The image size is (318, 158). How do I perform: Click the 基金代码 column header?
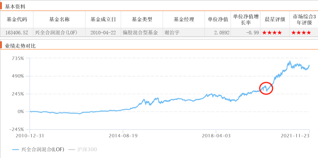17,19
